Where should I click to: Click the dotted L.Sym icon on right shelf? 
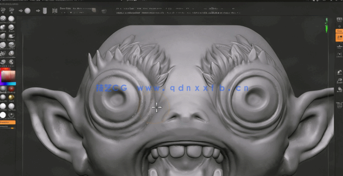click(339, 54)
